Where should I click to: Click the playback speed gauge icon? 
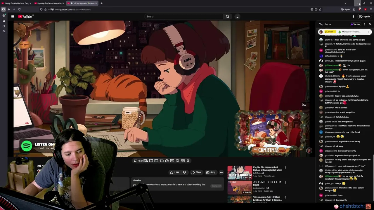[x=167, y=161]
